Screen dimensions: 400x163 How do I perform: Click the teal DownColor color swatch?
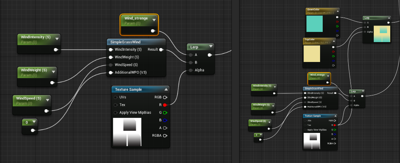click(314, 24)
